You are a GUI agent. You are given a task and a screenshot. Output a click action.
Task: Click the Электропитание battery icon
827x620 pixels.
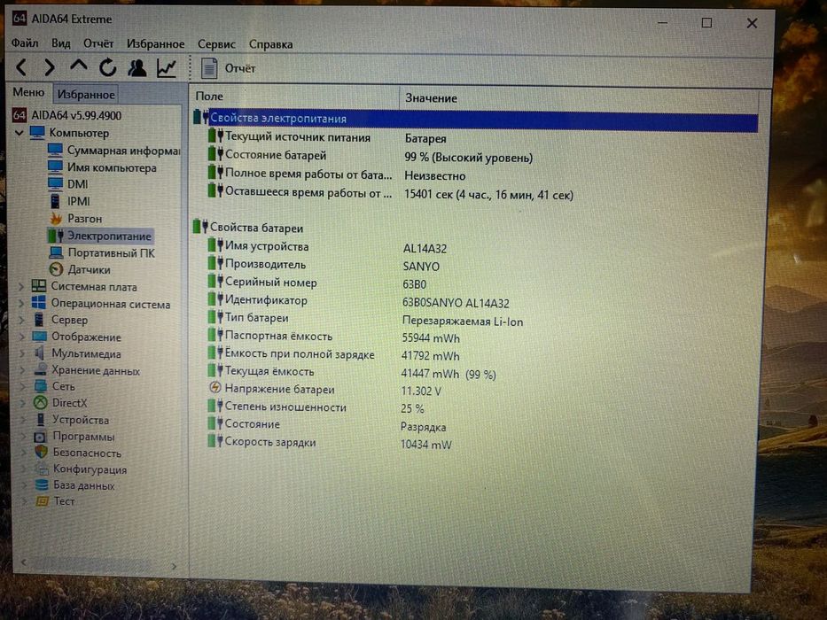pyautogui.click(x=55, y=235)
